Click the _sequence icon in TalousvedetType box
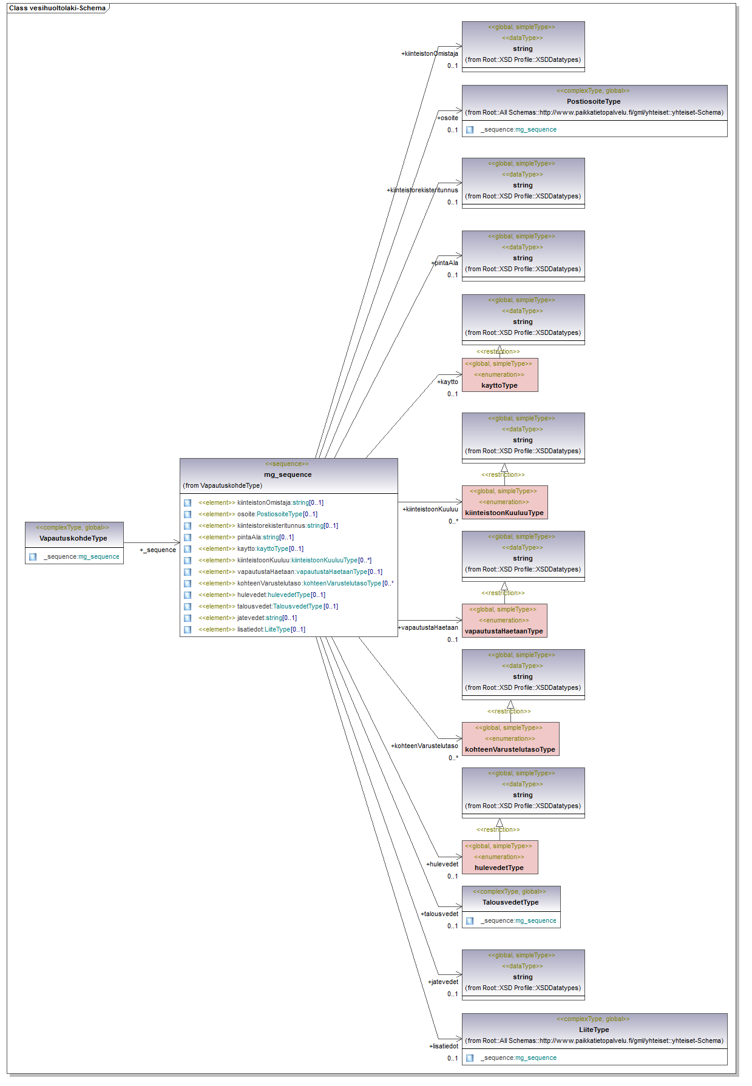 (x=470, y=921)
